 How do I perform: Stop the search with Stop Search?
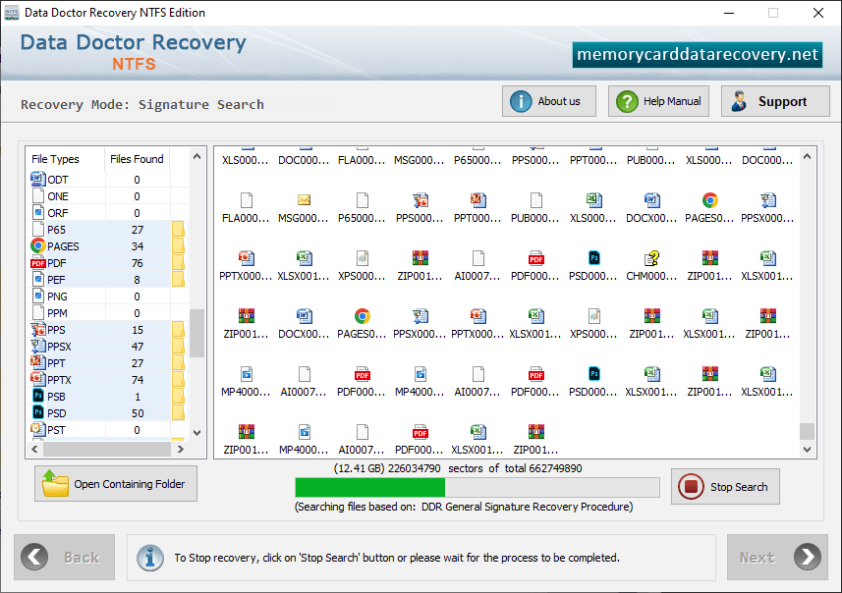(725, 487)
